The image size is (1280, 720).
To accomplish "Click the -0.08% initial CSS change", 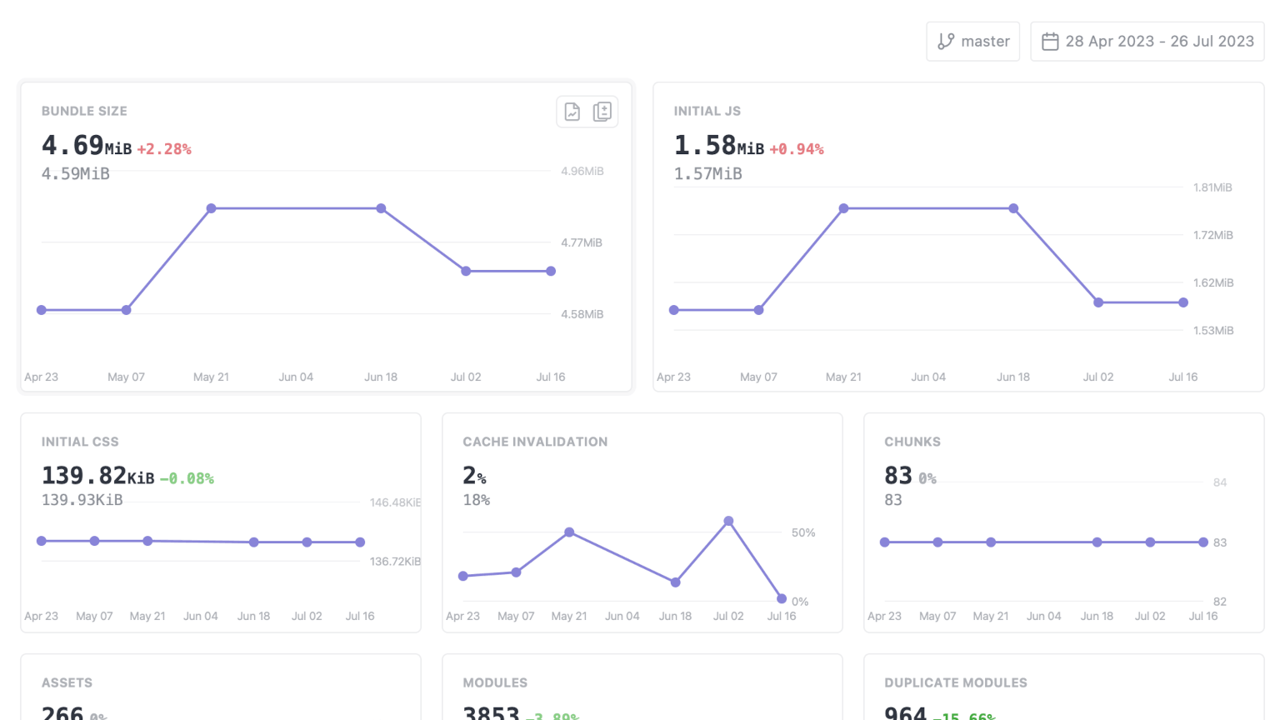I will (x=187, y=479).
